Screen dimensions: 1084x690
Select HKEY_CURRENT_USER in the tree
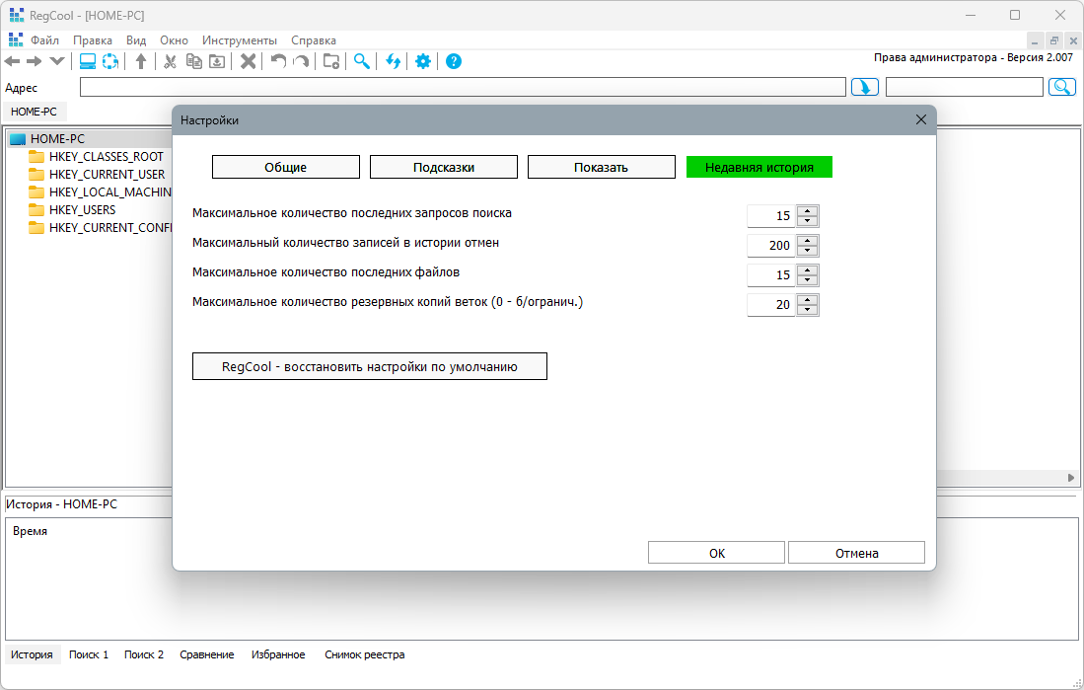tap(107, 175)
